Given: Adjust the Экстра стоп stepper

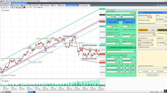Looking at the screenshot, I should coord(115,17).
